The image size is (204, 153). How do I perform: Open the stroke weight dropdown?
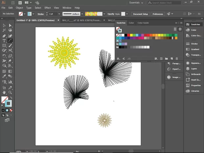59,14
